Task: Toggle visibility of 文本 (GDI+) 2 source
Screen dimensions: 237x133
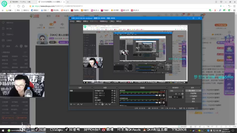Action: (112, 95)
